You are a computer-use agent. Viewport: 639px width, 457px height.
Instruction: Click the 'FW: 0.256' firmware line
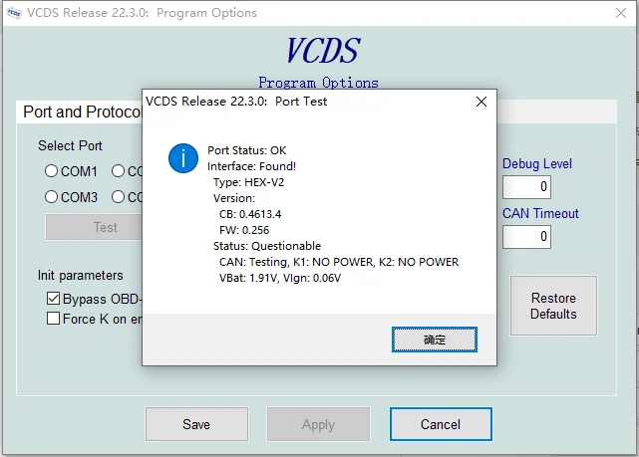[x=244, y=230]
